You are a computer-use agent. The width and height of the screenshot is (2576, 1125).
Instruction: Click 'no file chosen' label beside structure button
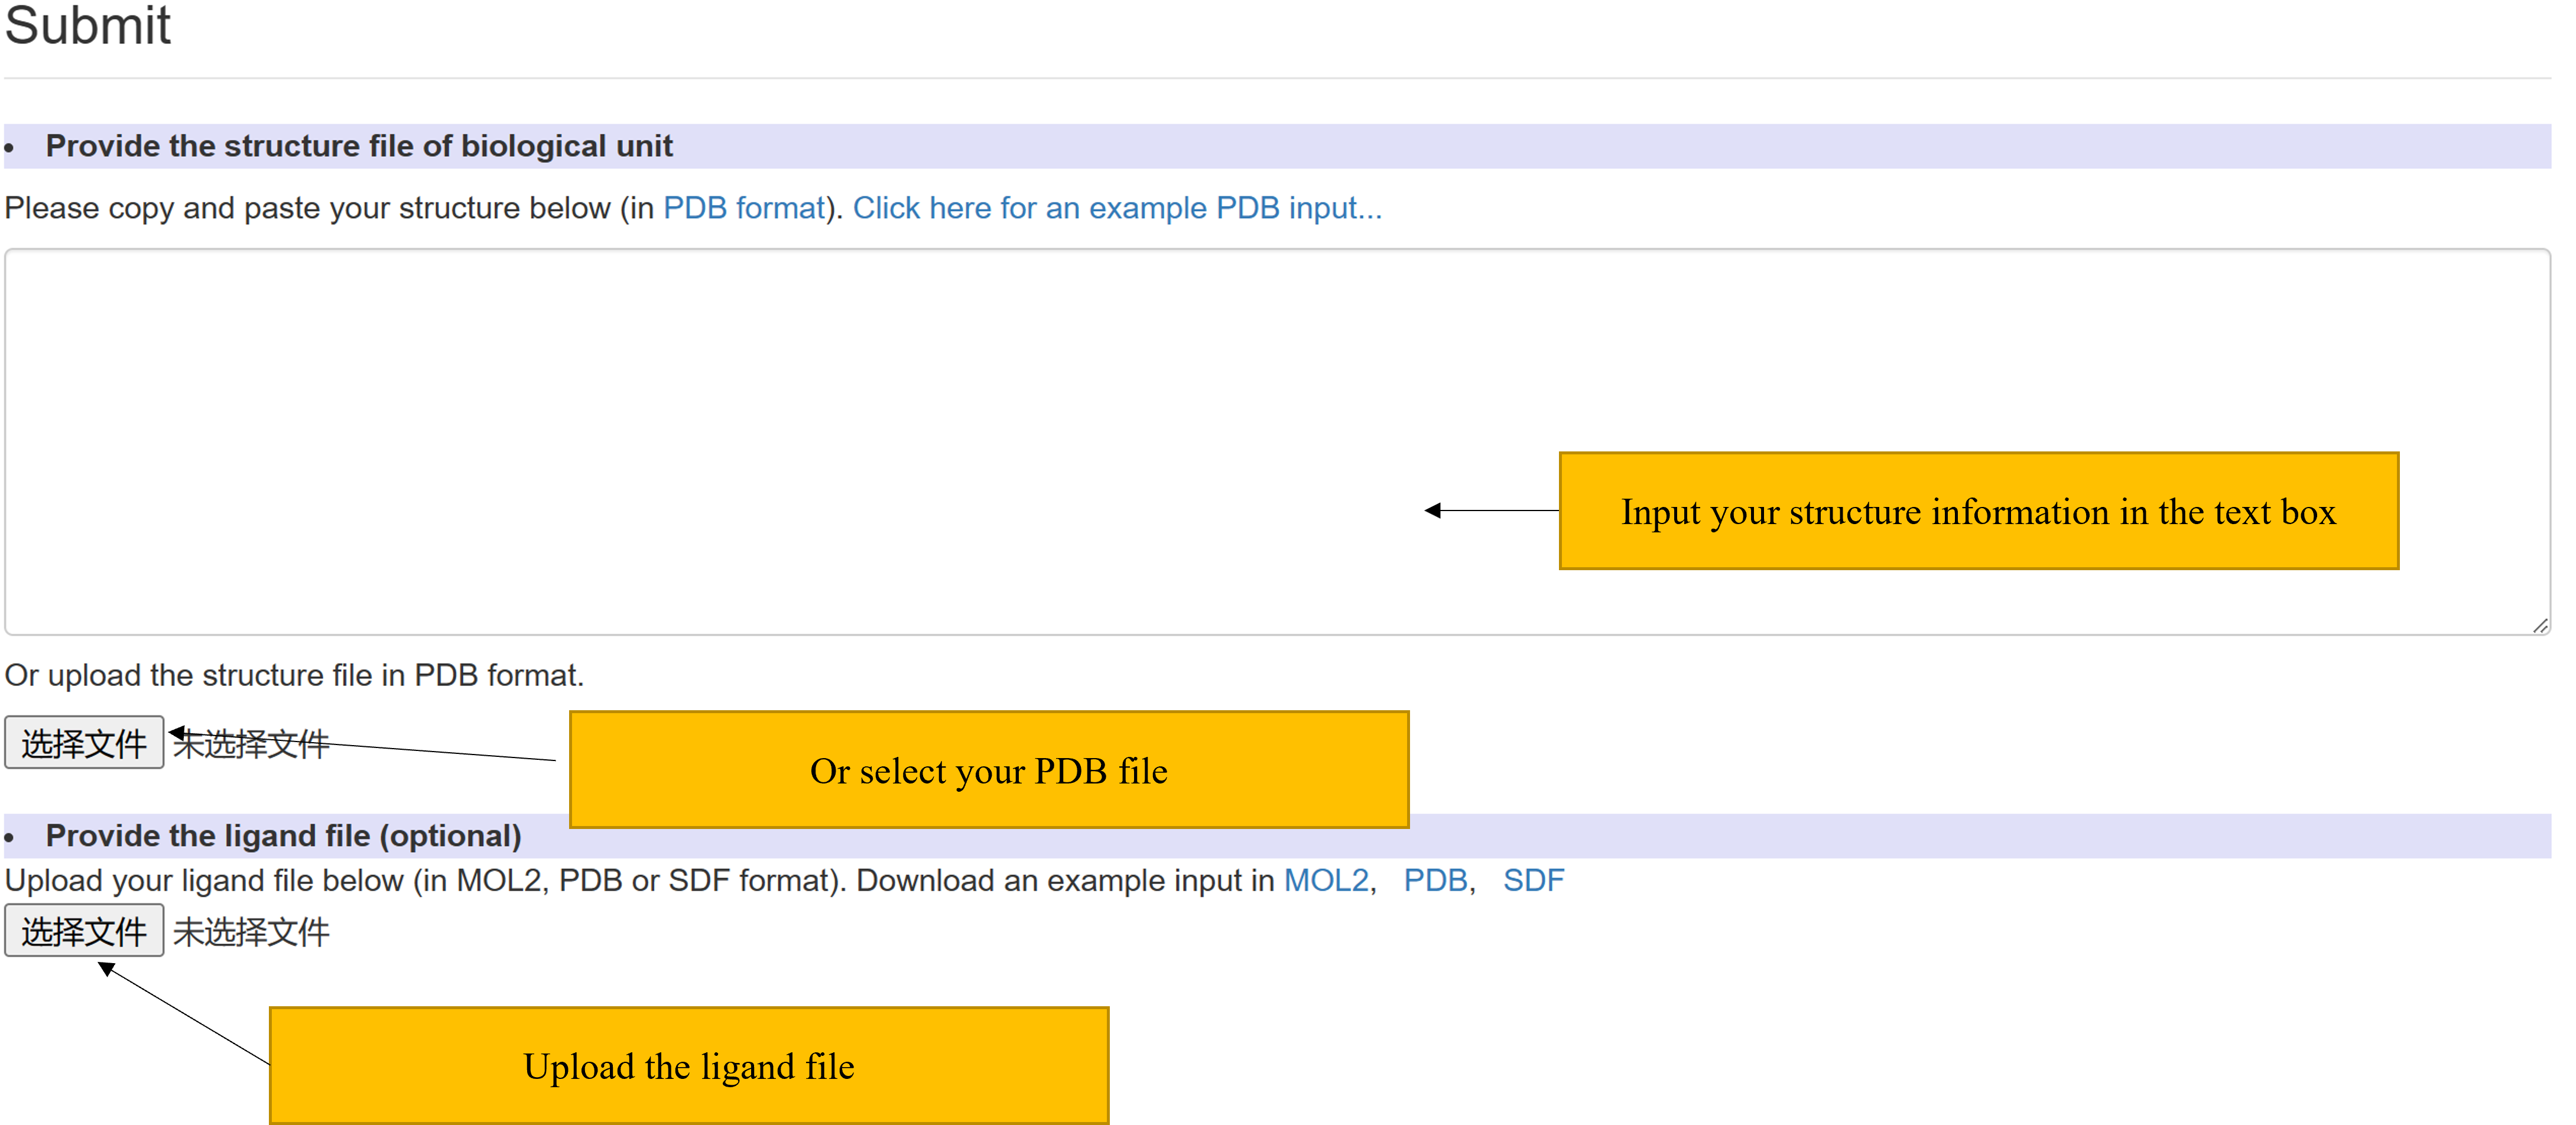[251, 743]
